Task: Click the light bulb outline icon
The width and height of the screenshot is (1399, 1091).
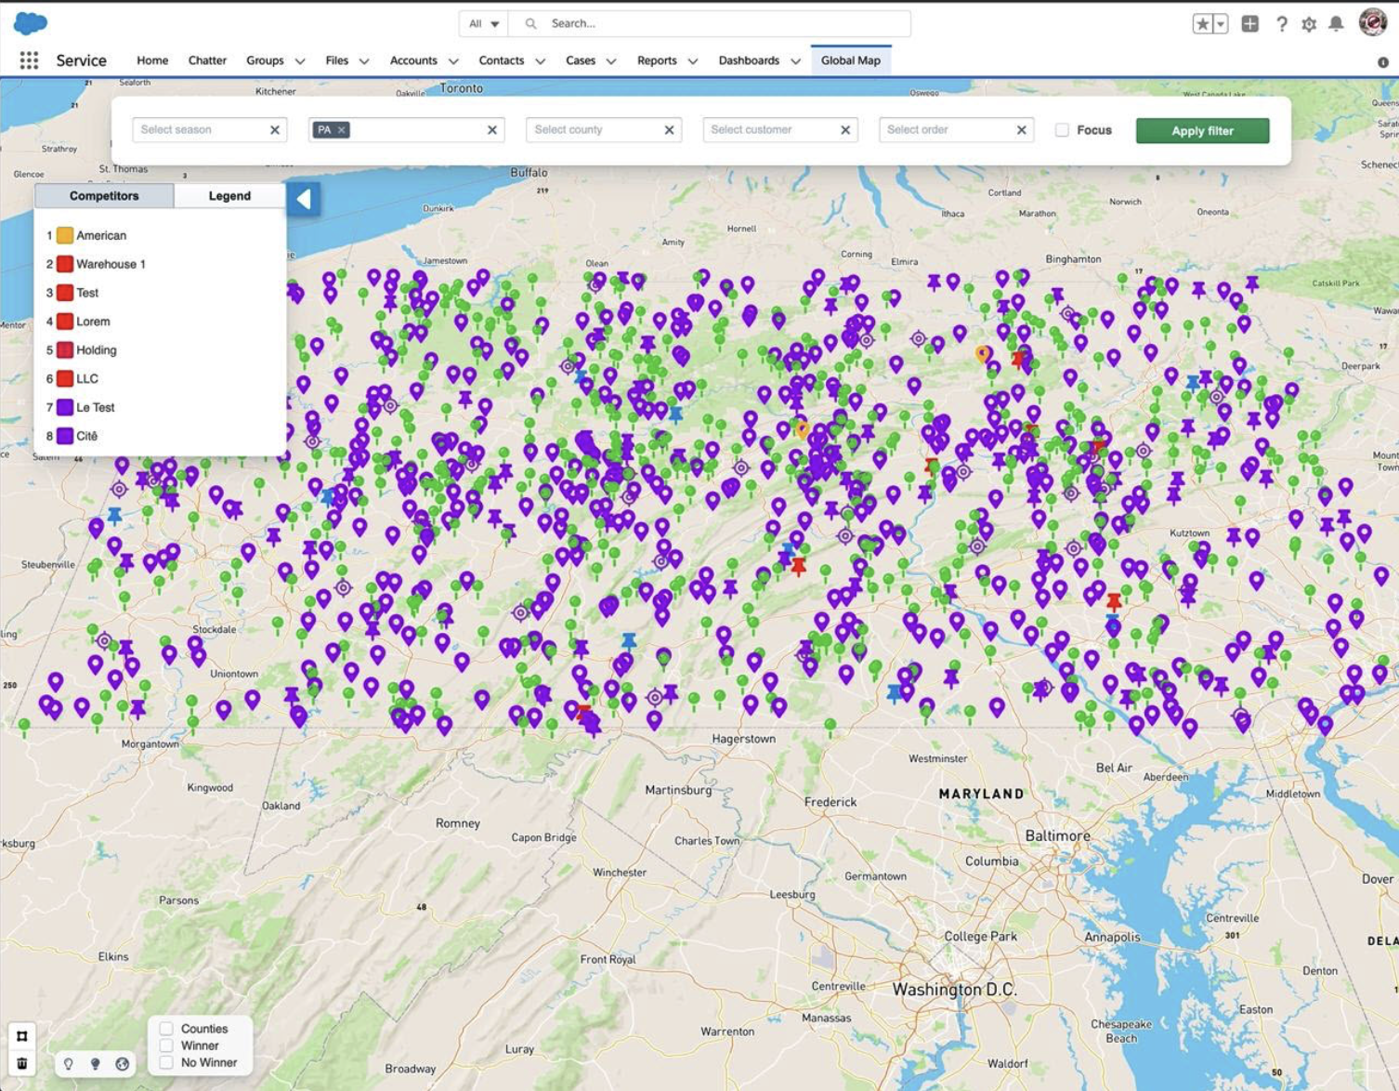Action: coord(69,1064)
